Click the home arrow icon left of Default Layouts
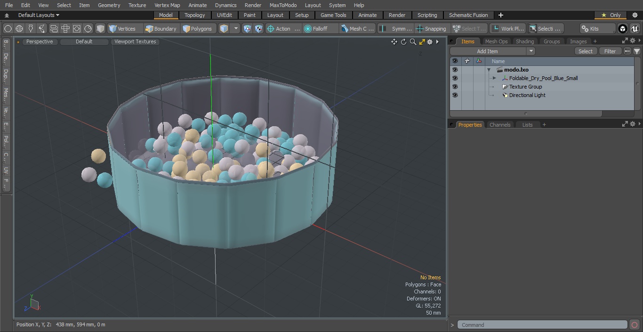The image size is (643, 332). [x=7, y=15]
